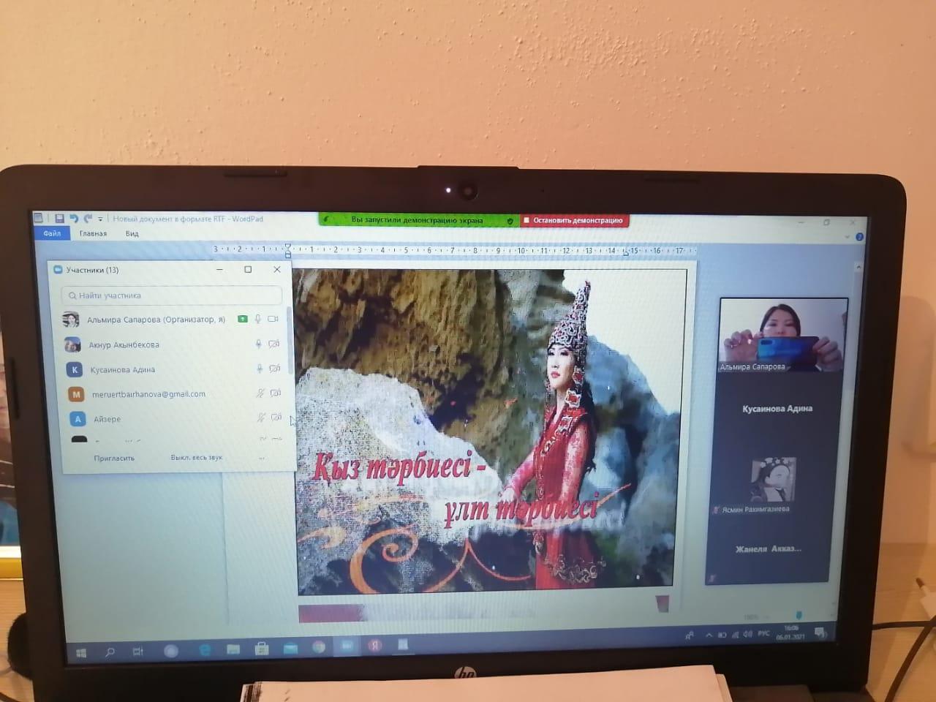The width and height of the screenshot is (936, 702).
Task: Click the M avatar of meruertbairhanova
Action: pos(76,394)
